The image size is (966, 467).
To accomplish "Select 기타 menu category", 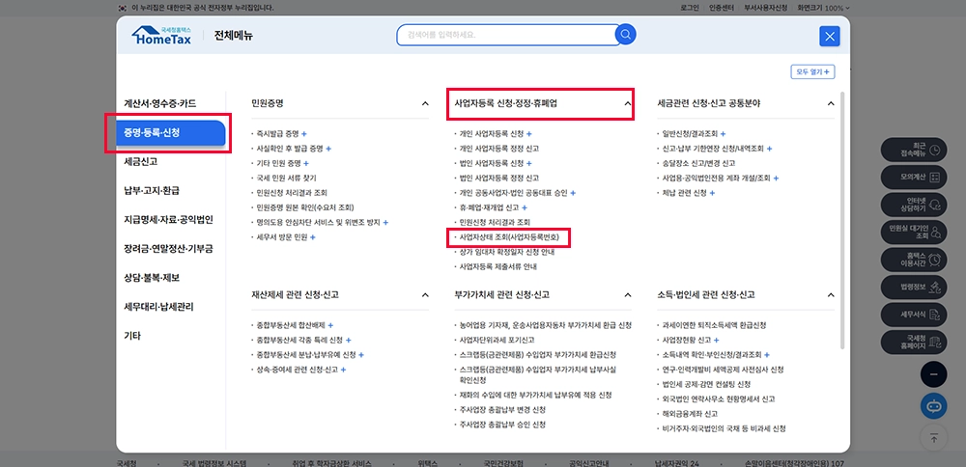I will pos(131,336).
